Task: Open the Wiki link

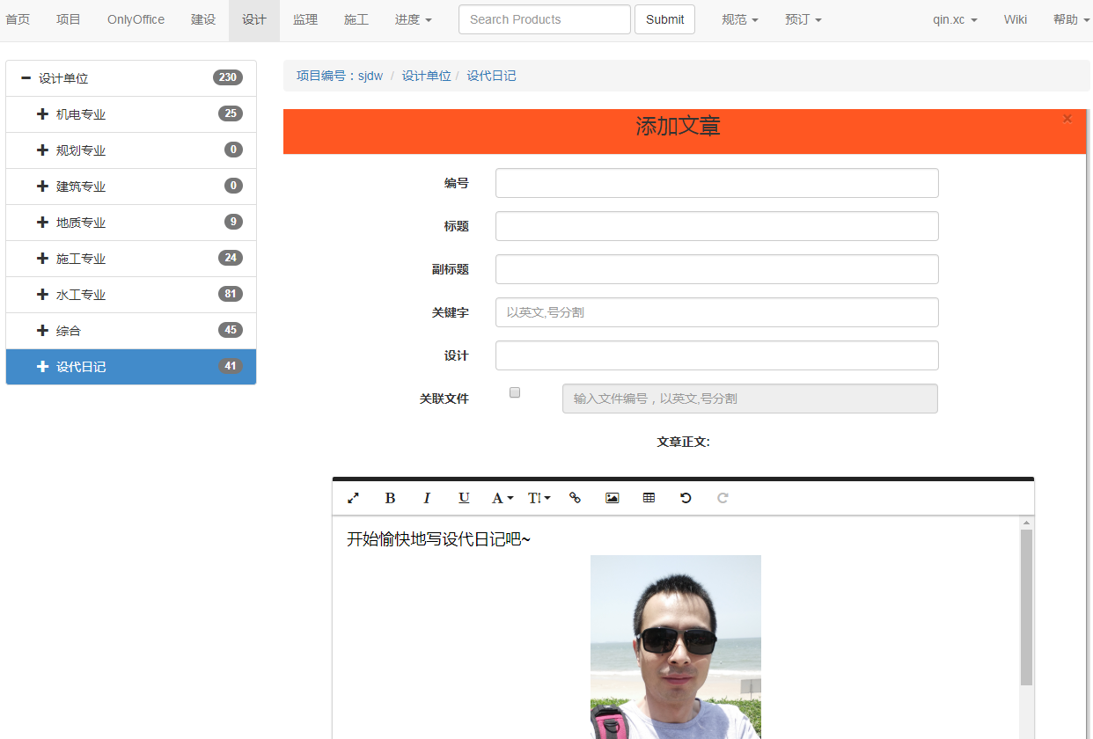Action: tap(1016, 19)
